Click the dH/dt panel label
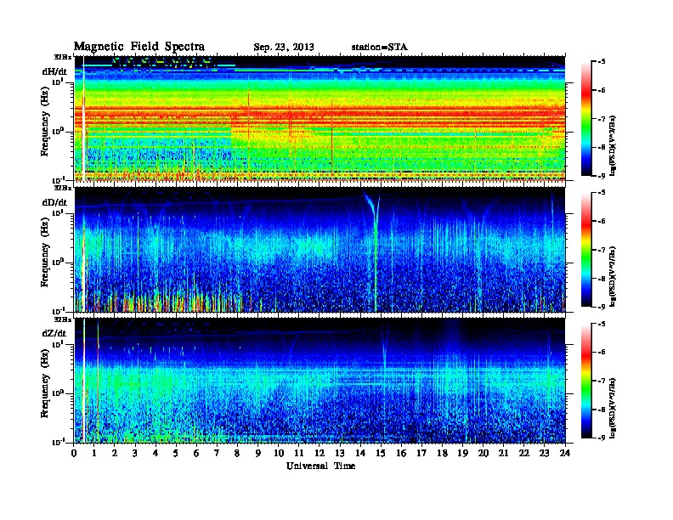 [x=54, y=71]
